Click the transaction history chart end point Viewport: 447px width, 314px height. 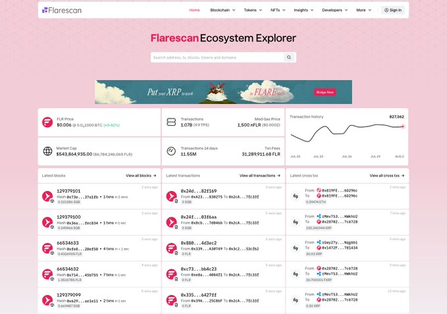coord(403,126)
